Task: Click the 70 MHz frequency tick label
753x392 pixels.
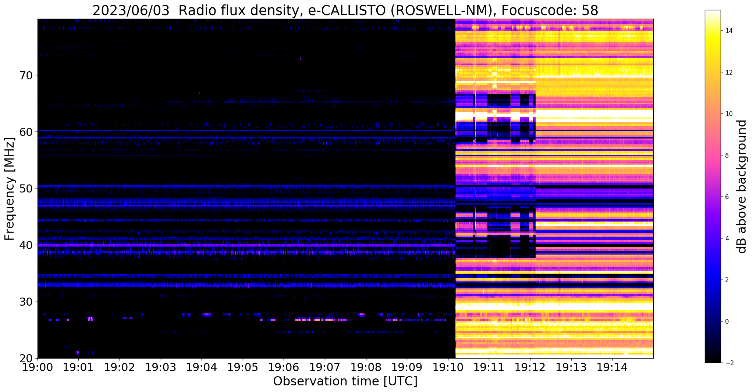Action: [26, 75]
